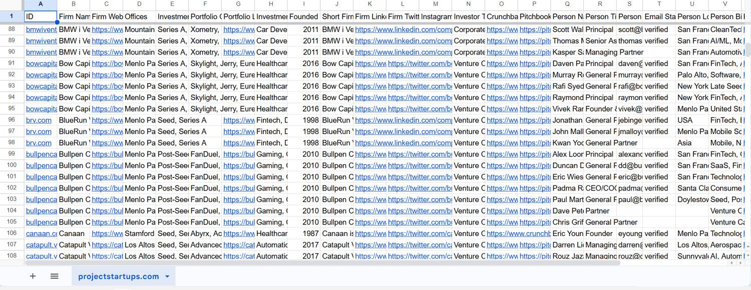Open the brv.com link in row 96
751x290 pixels.
point(39,120)
